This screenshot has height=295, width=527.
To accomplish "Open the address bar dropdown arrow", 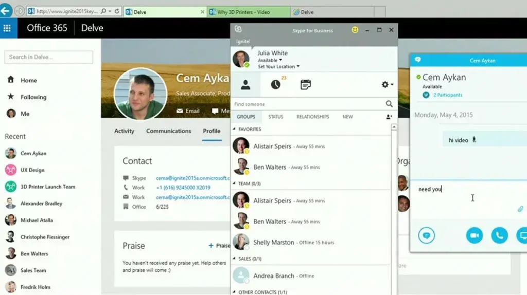I will pyautogui.click(x=110, y=11).
